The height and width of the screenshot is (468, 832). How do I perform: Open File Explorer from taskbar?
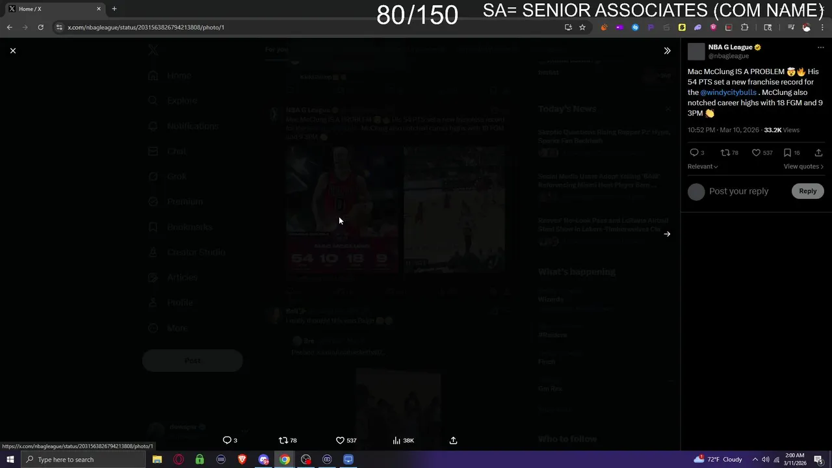[157, 460]
